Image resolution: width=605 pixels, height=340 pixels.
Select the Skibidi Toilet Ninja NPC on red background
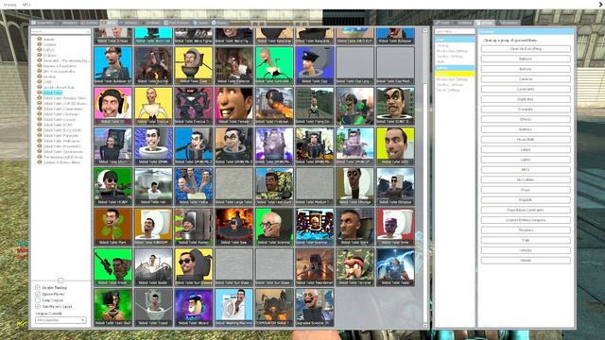[395, 227]
